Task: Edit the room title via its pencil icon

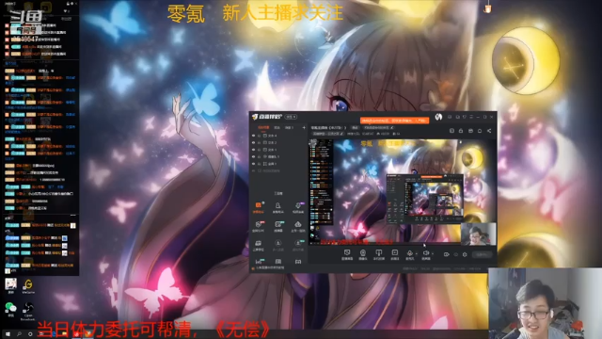Action: tap(392, 128)
